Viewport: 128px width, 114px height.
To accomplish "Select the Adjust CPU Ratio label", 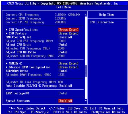I will (18, 45).
